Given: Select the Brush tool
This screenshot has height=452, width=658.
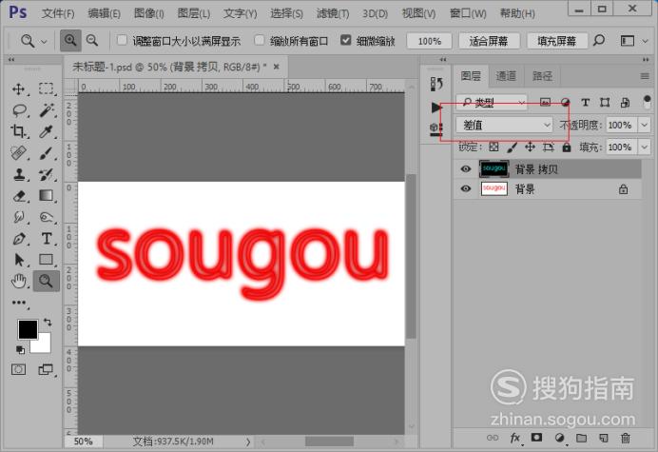Looking at the screenshot, I should coord(47,153).
